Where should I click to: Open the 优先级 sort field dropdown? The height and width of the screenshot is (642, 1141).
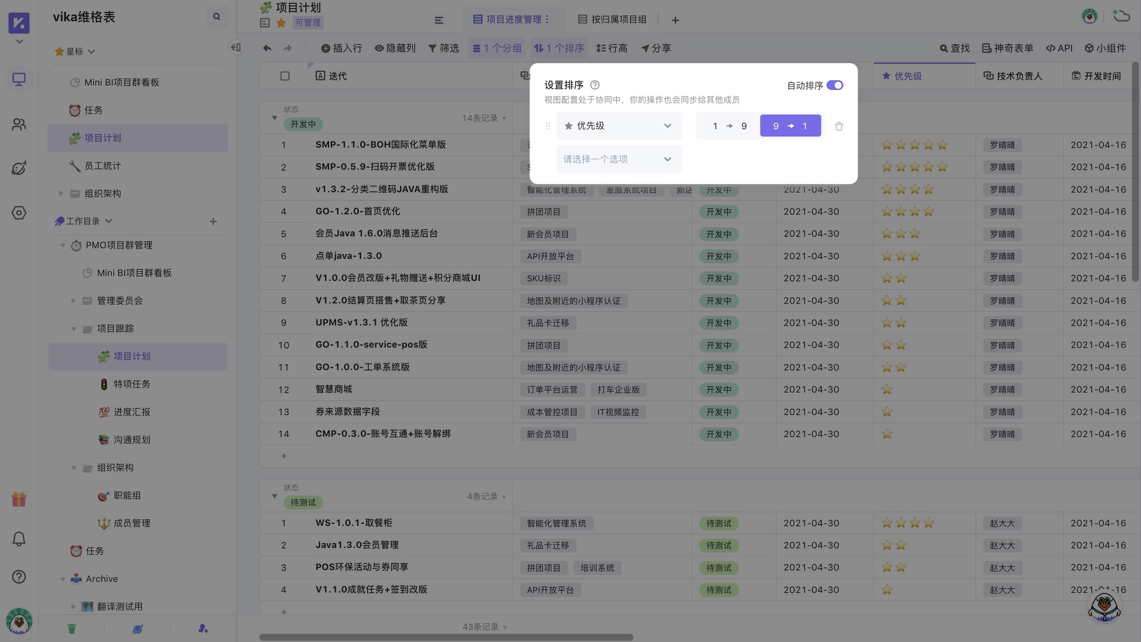619,125
